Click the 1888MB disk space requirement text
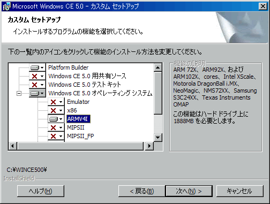Viewport: 270px width, 204px height. (x=184, y=121)
